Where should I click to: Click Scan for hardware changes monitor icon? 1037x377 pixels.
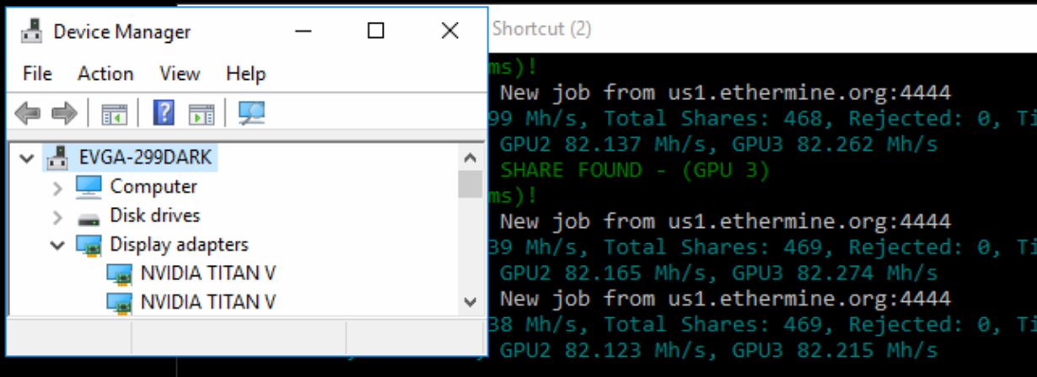click(250, 113)
